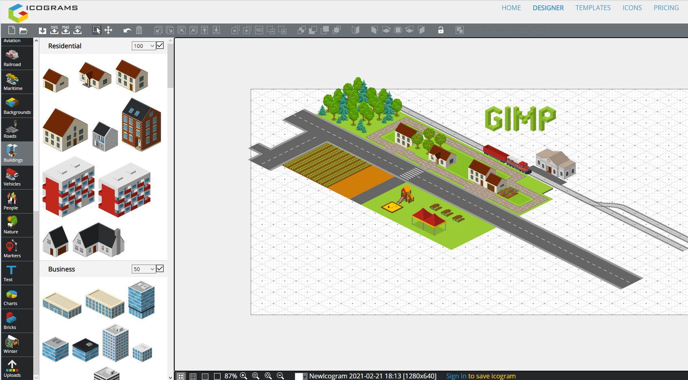Switch to the medium grid display mode

(193, 376)
